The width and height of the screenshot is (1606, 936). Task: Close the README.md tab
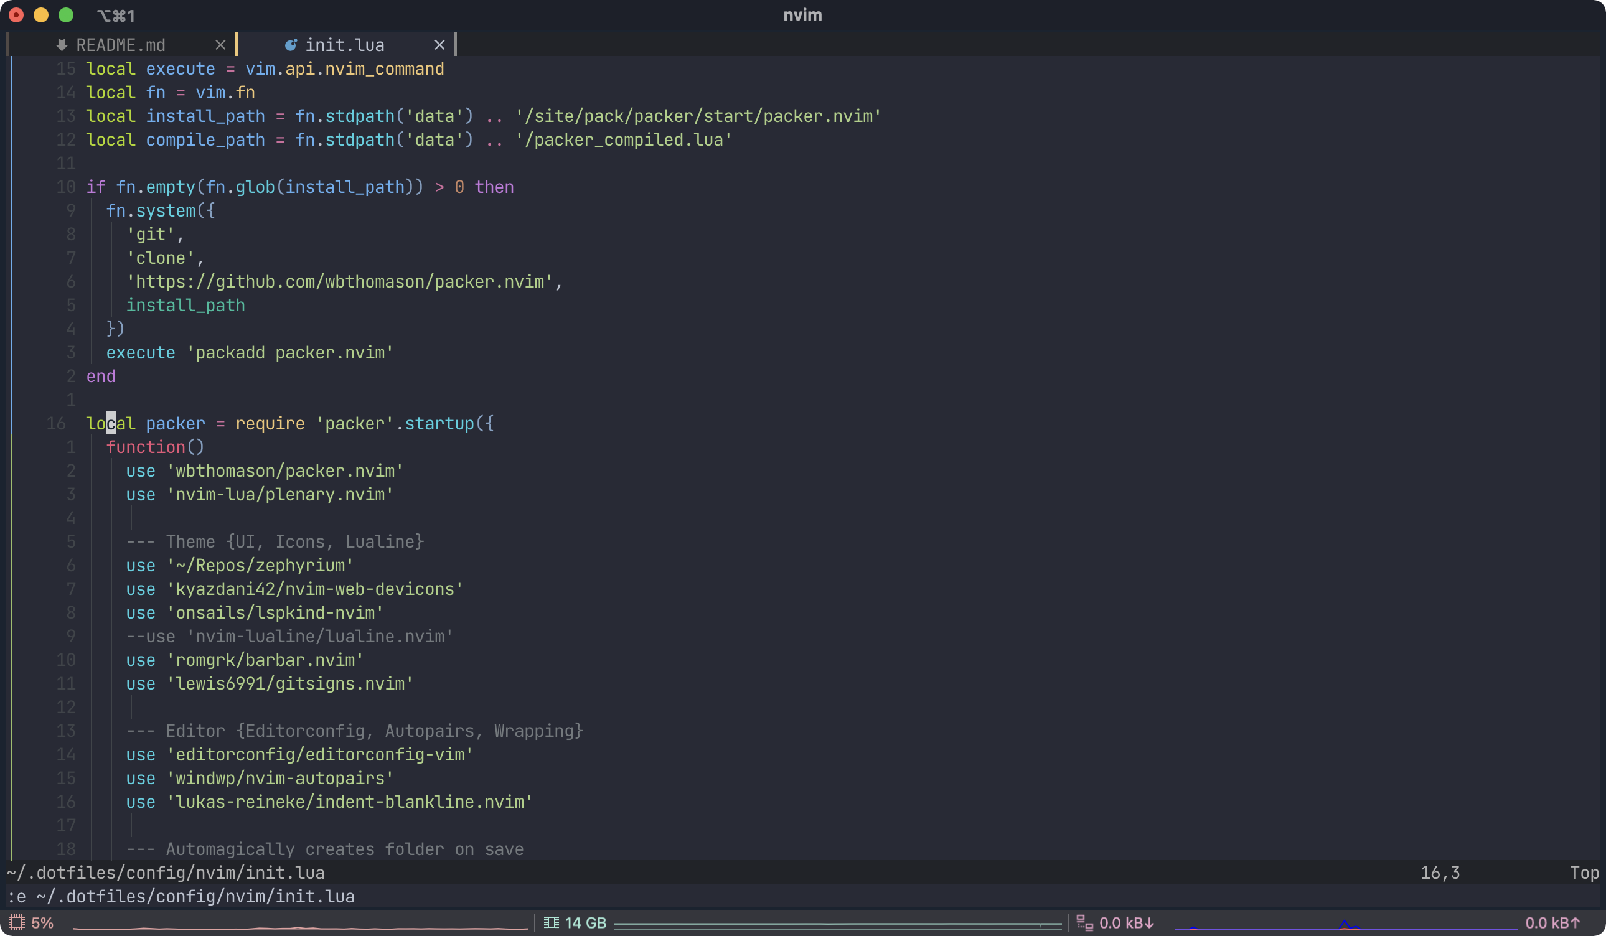[220, 45]
